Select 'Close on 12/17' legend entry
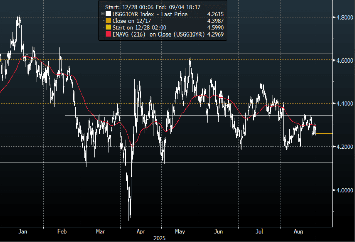 click(139, 21)
